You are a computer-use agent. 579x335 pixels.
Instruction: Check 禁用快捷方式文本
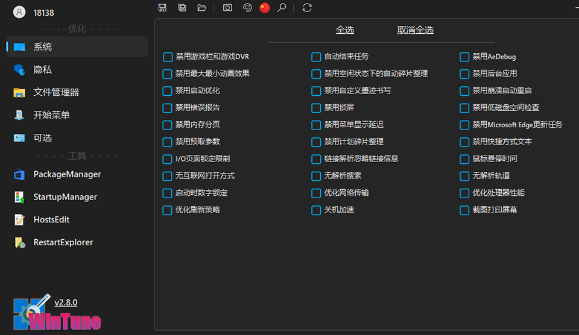click(x=464, y=142)
